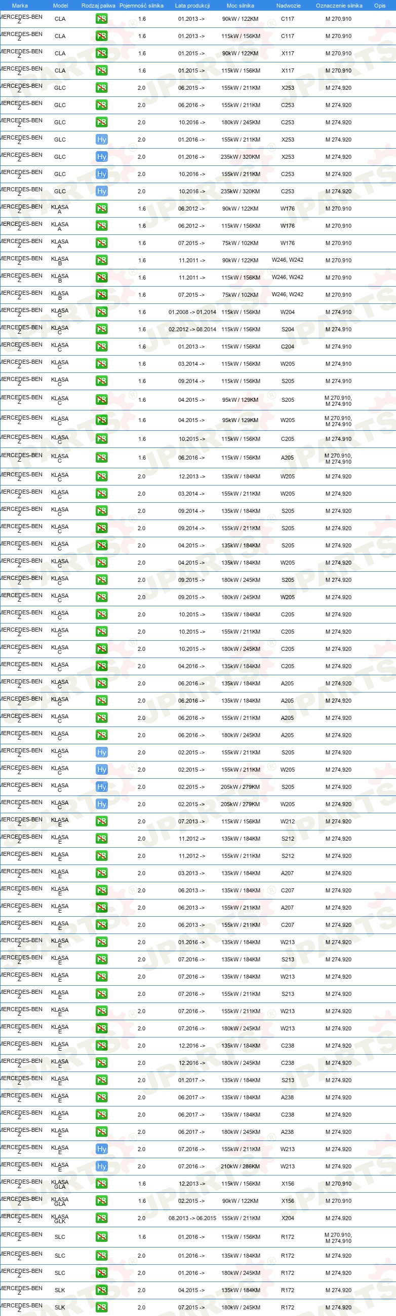The width and height of the screenshot is (396, 1316).
Task: Click the Model column header
Action: point(61,6)
